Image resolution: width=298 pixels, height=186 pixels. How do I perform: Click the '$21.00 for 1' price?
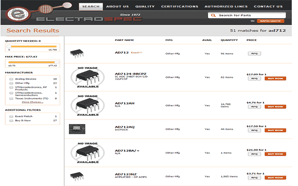[257, 150]
